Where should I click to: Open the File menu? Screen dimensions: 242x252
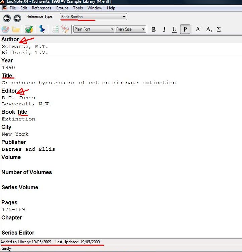(x=13, y=8)
